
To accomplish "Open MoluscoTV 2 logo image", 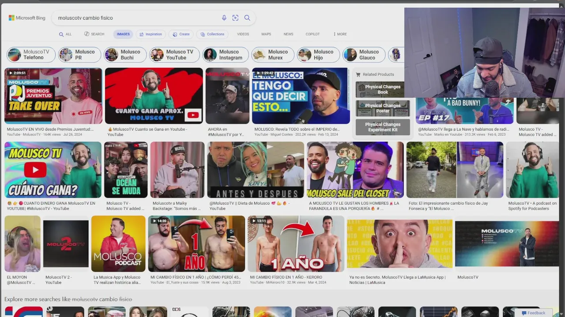I will pos(66,243).
